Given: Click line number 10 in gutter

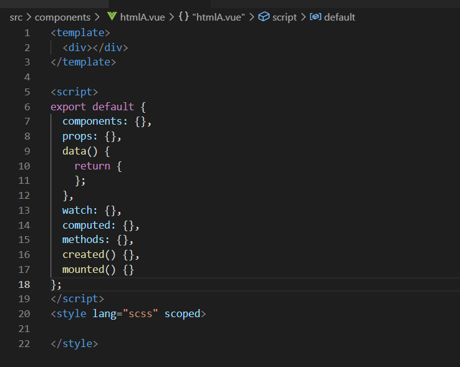Looking at the screenshot, I should tap(24, 166).
